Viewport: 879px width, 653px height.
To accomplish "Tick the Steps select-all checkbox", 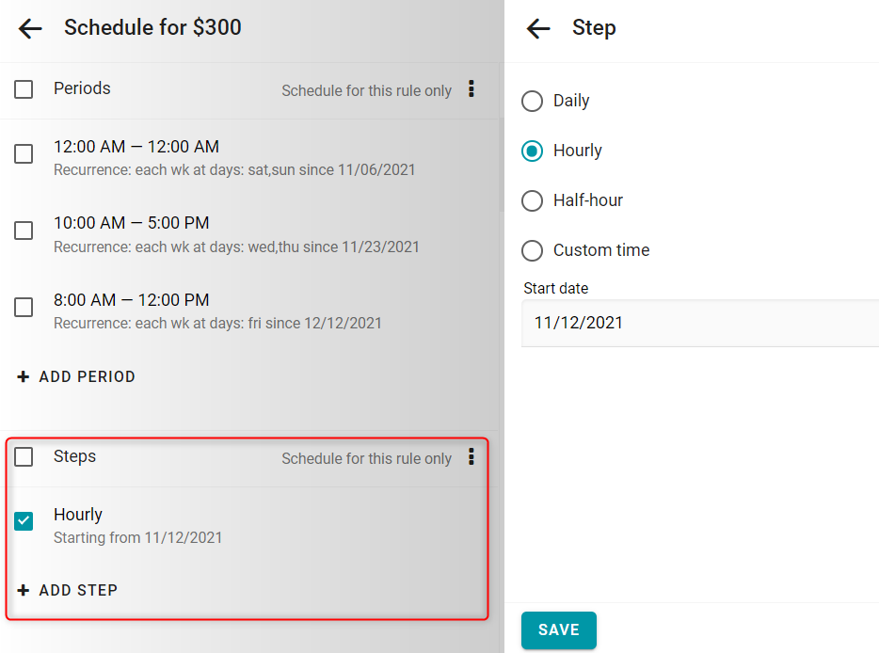I will [24, 457].
